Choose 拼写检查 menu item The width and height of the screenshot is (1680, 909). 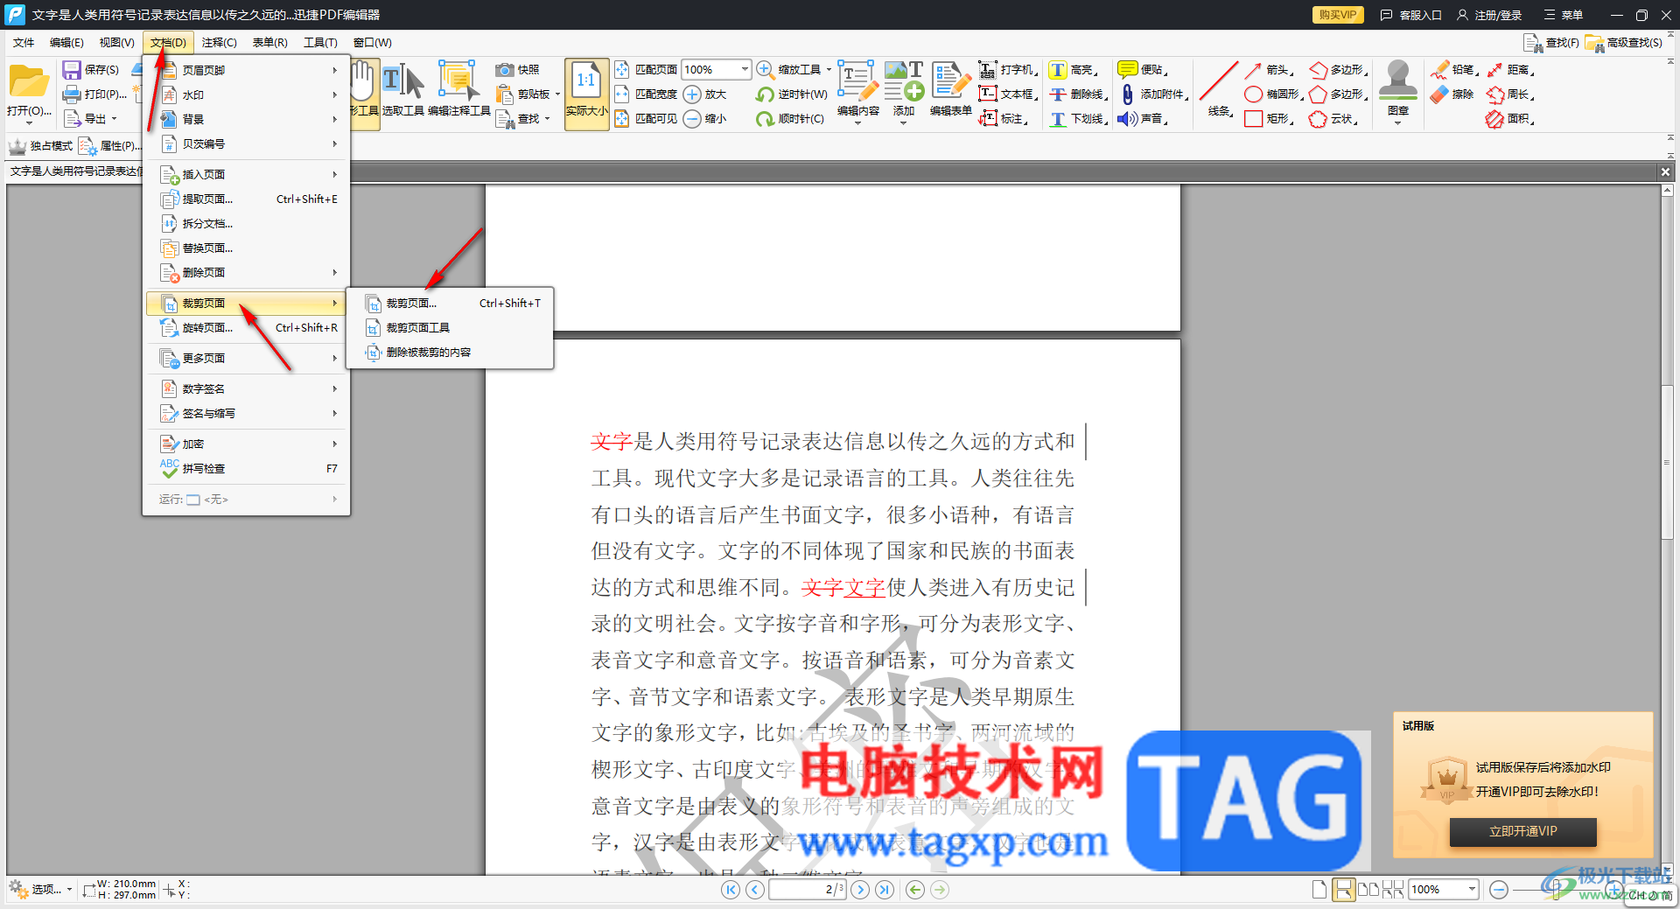click(247, 469)
